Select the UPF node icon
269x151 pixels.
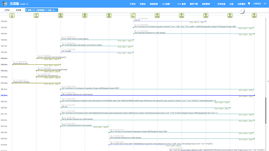(85, 16)
